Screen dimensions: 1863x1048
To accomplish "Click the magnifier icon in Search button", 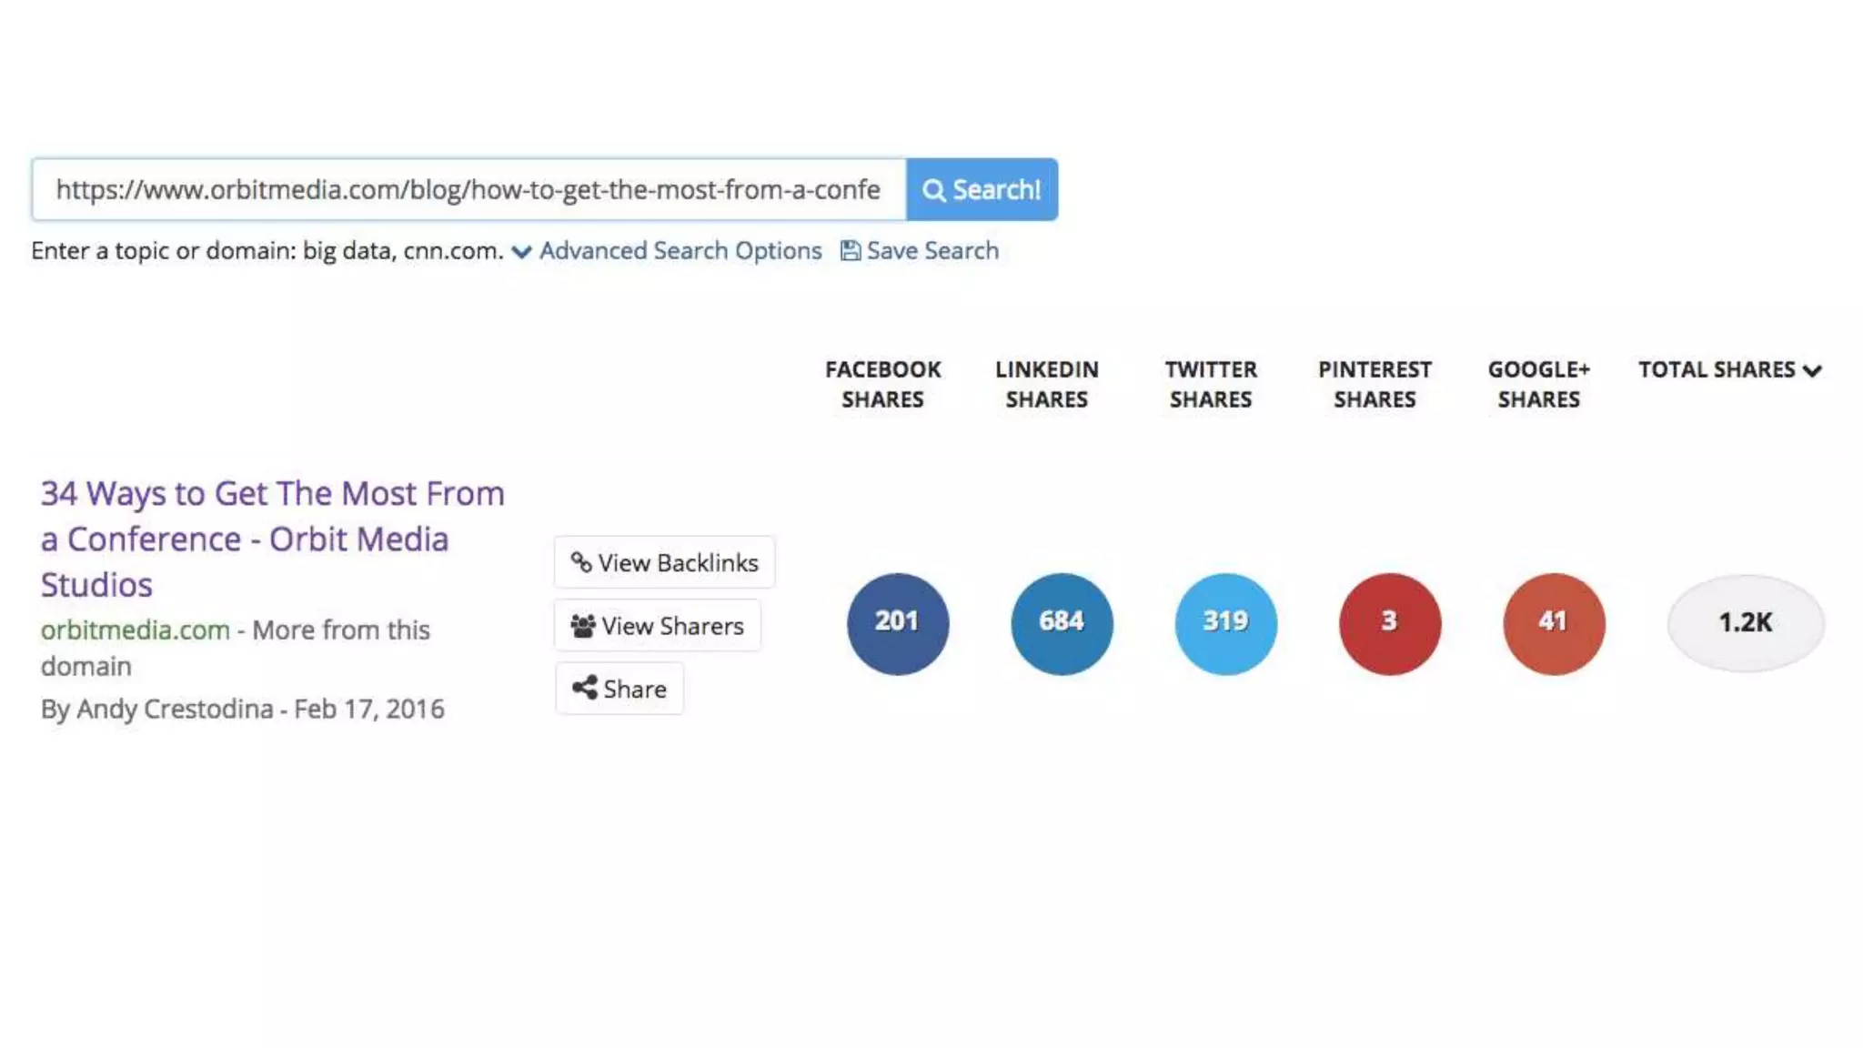I will point(933,190).
